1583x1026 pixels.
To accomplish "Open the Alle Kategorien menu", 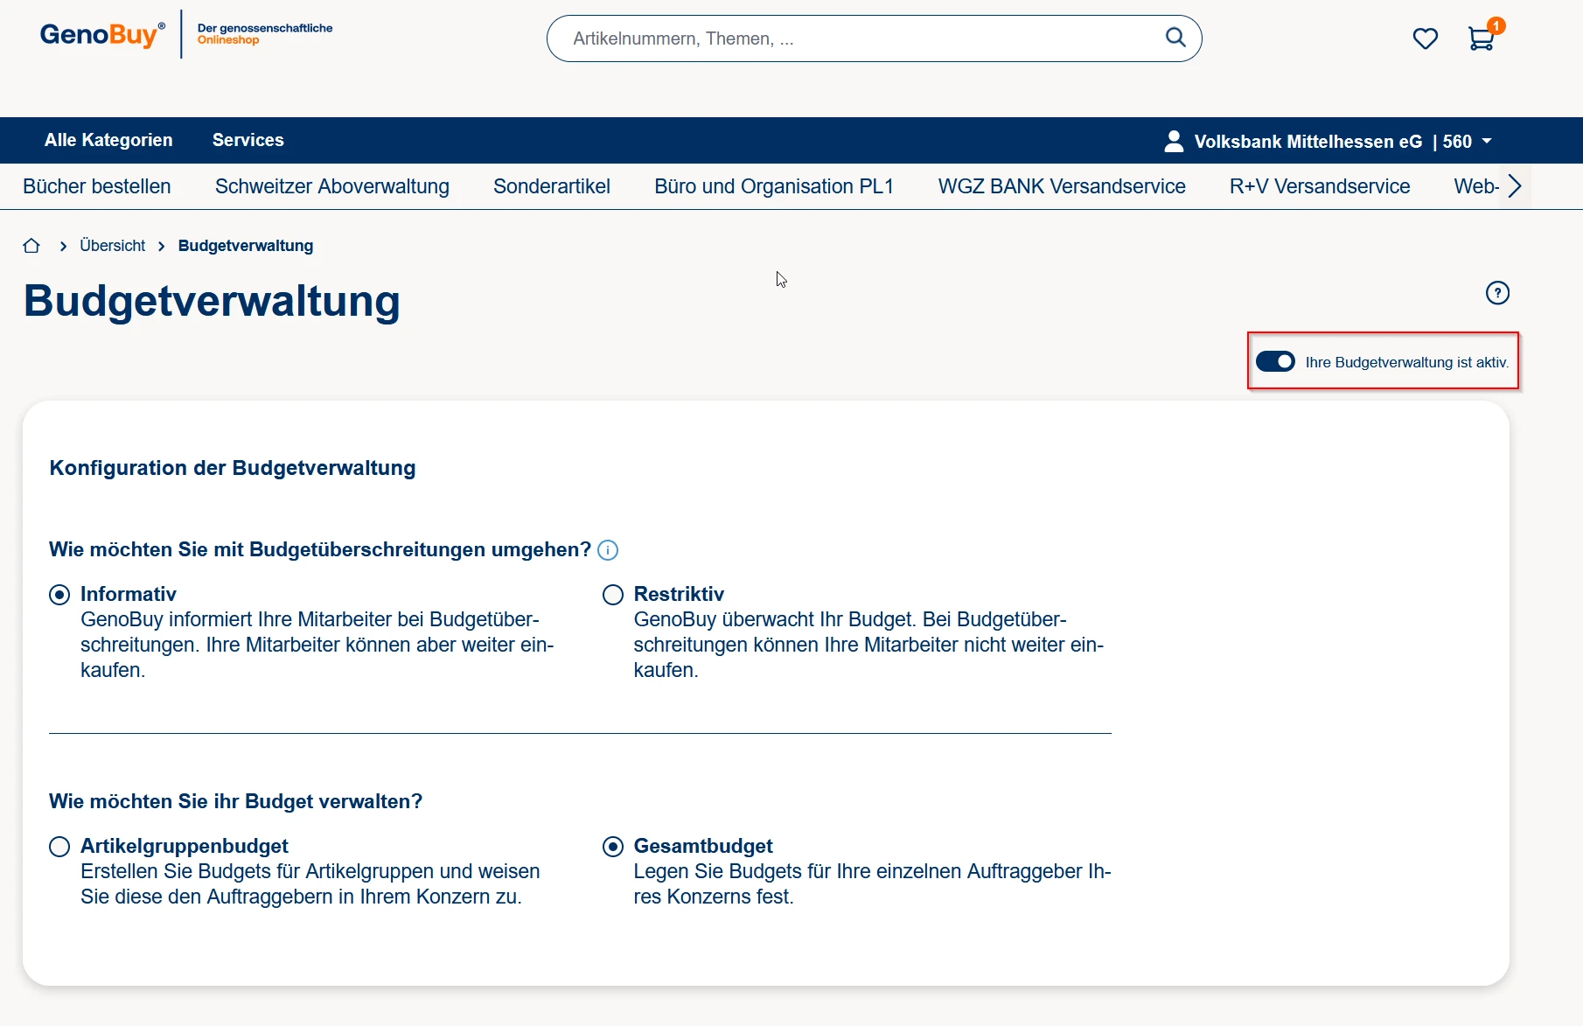I will click(x=108, y=140).
